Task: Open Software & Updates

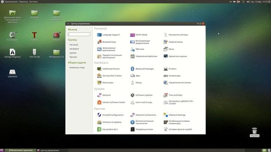Action: tap(109, 122)
